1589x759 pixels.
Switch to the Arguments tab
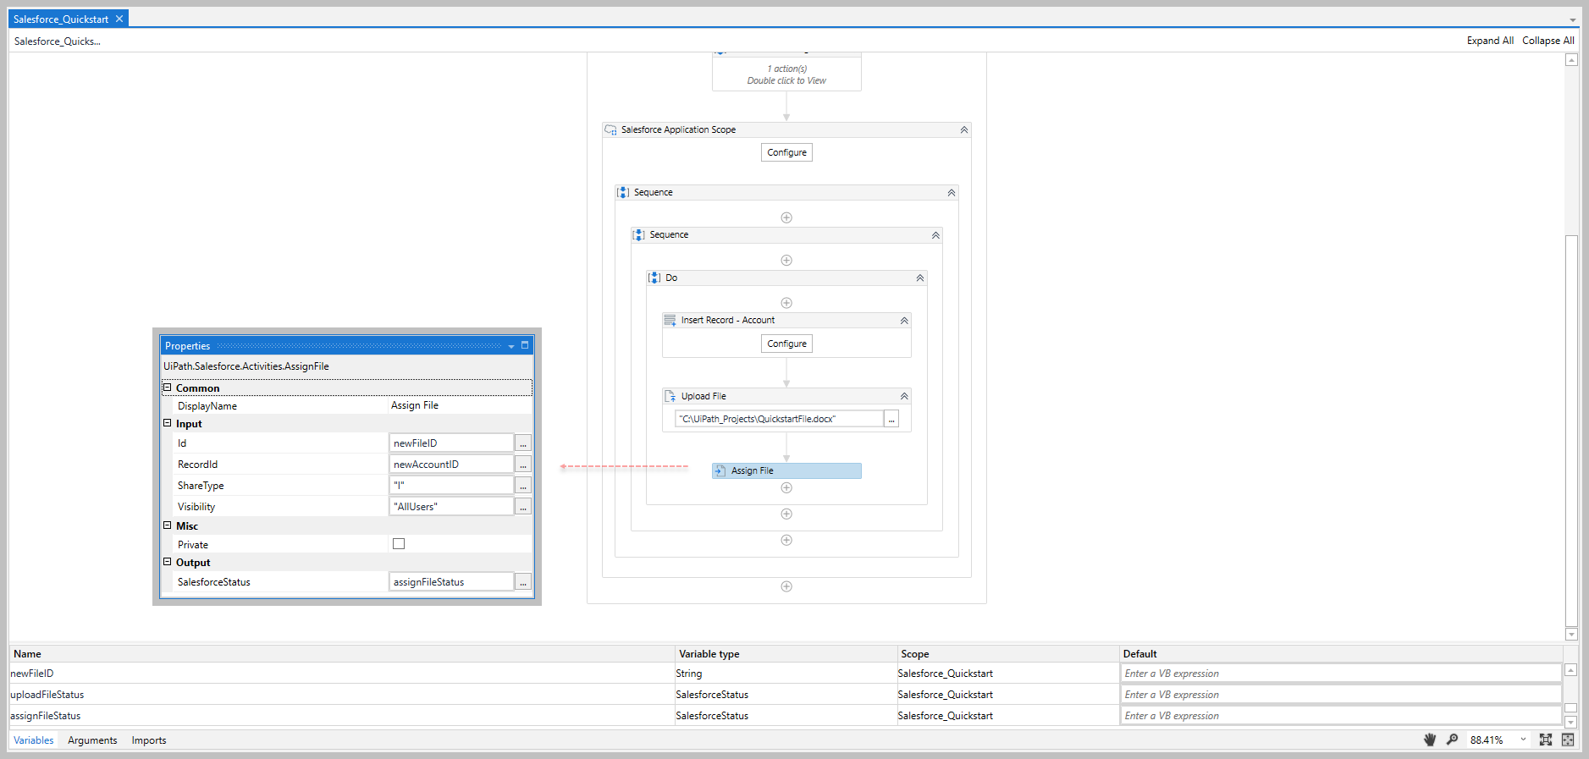[92, 740]
